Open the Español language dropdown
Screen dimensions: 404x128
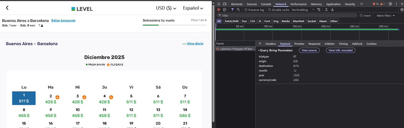pyautogui.click(x=193, y=8)
